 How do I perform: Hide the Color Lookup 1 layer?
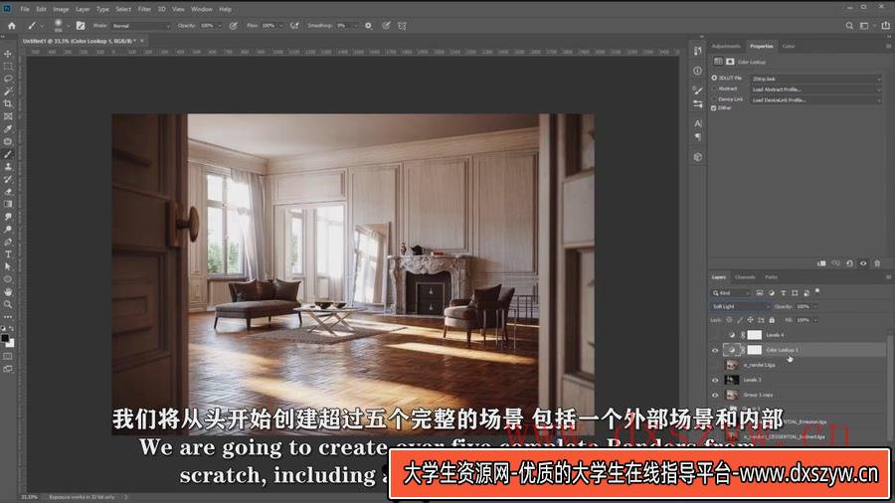click(715, 350)
